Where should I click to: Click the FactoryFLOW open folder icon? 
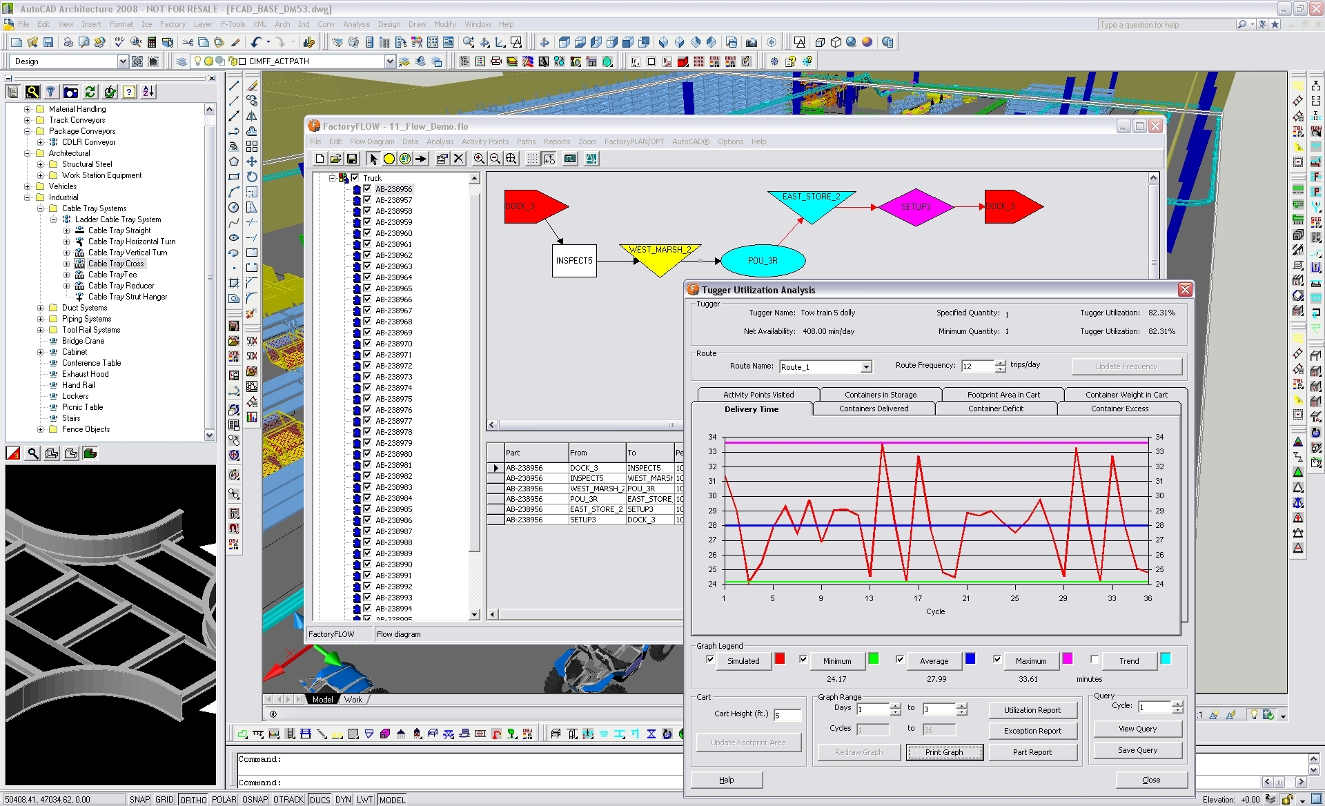point(335,159)
